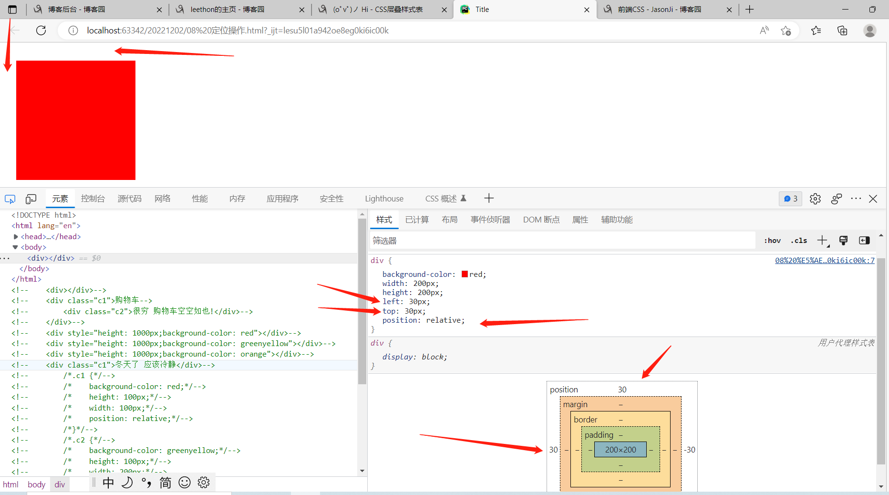The width and height of the screenshot is (889, 495).
Task: Click the 200×200 content box in box model
Action: tap(620, 450)
